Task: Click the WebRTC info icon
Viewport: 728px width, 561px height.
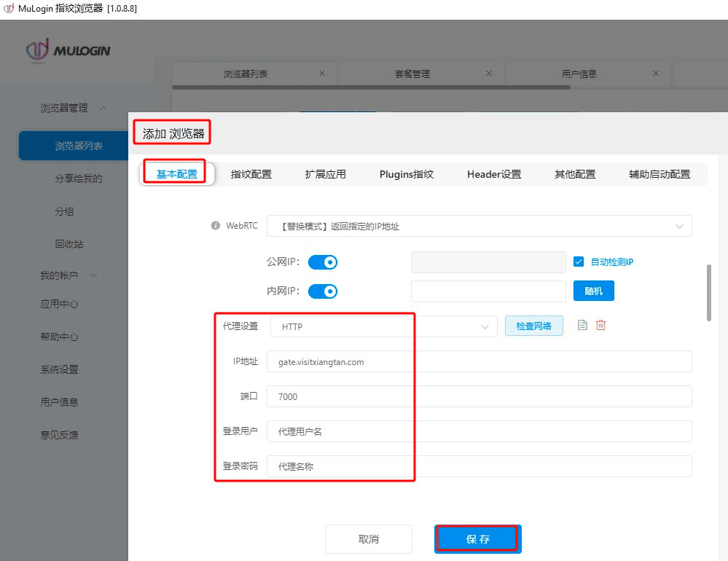Action: tap(215, 226)
